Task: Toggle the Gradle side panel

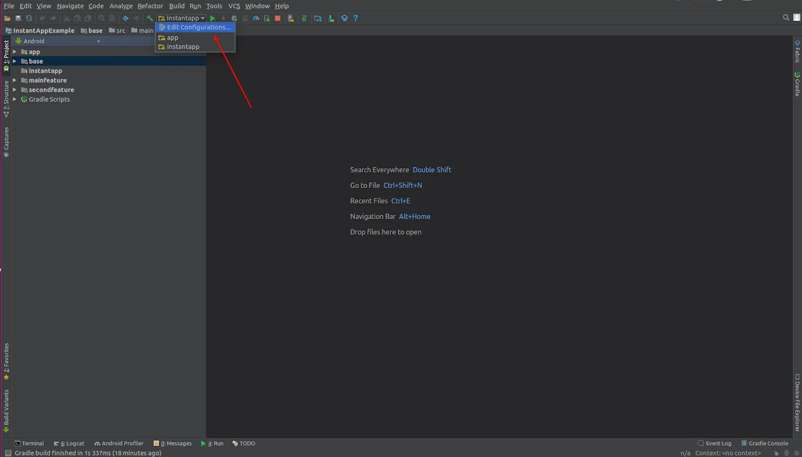Action: point(797,84)
